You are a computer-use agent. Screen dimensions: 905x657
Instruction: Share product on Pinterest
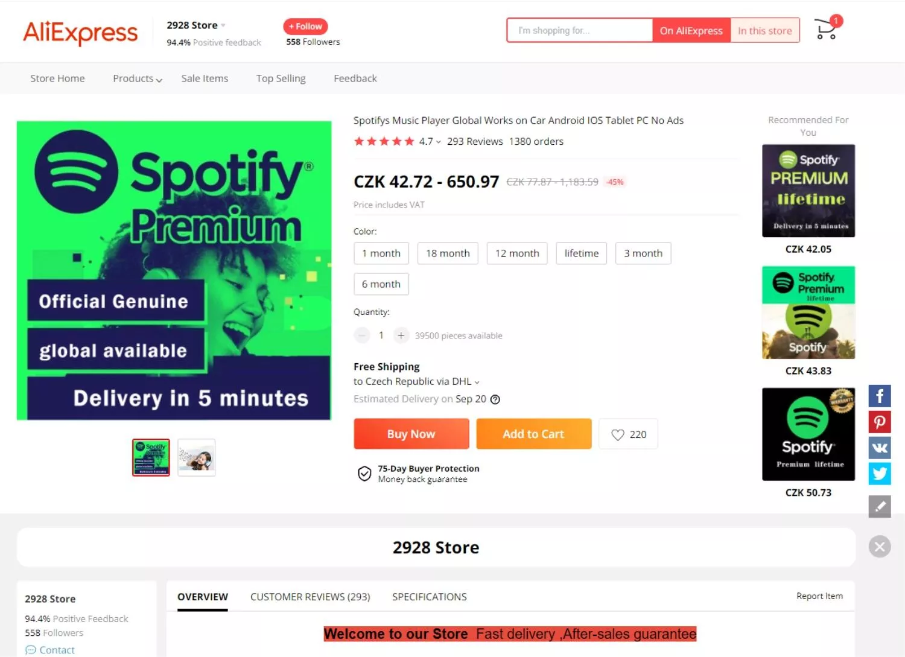(880, 422)
